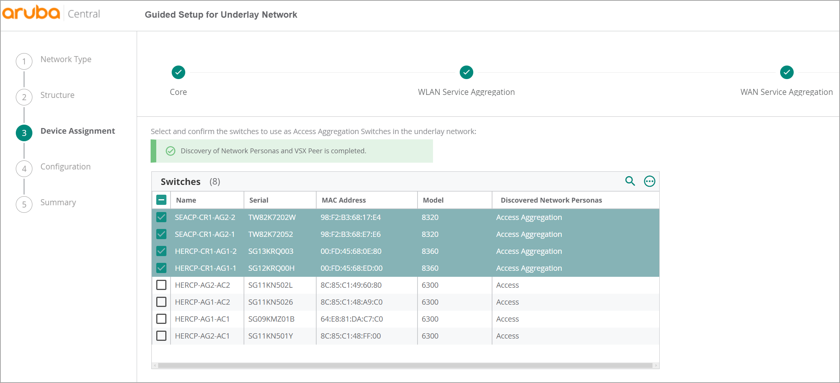Click serial number SG09KMZ01B

271,319
